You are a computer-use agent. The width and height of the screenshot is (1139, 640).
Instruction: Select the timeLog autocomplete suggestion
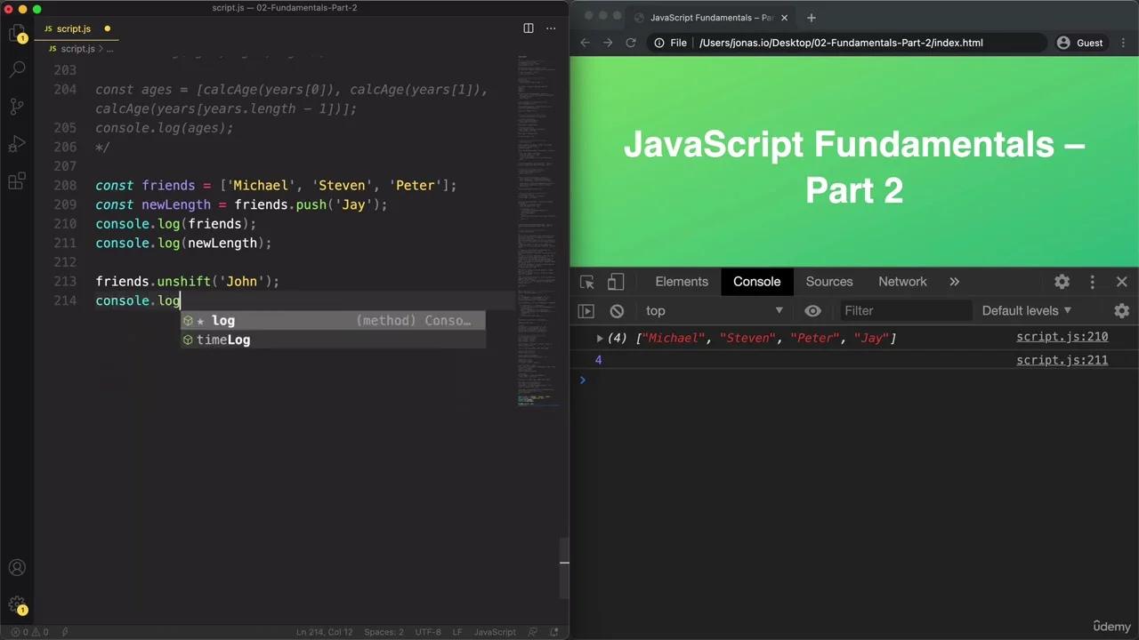[223, 340]
